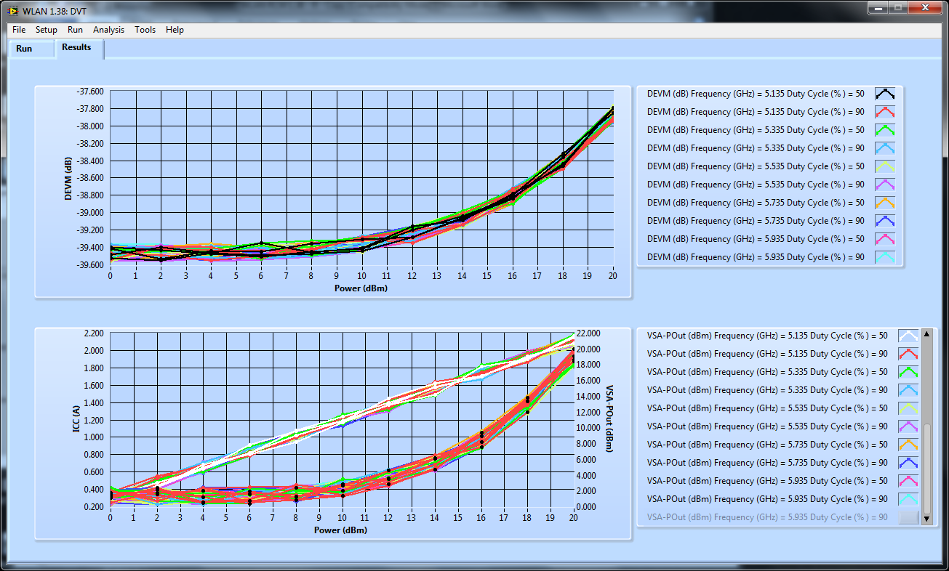
Task: Click the DEVM 5.735 GHz 90% plot swatch
Action: point(884,221)
